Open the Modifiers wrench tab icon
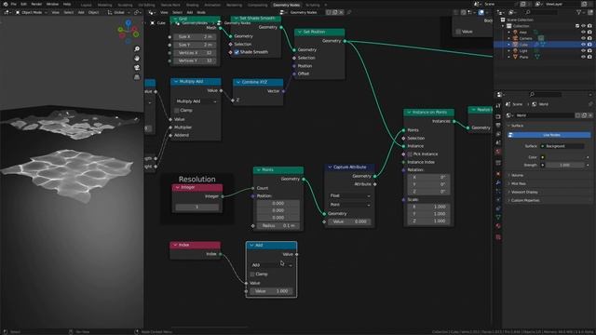The width and height of the screenshot is (596, 335). click(x=498, y=182)
